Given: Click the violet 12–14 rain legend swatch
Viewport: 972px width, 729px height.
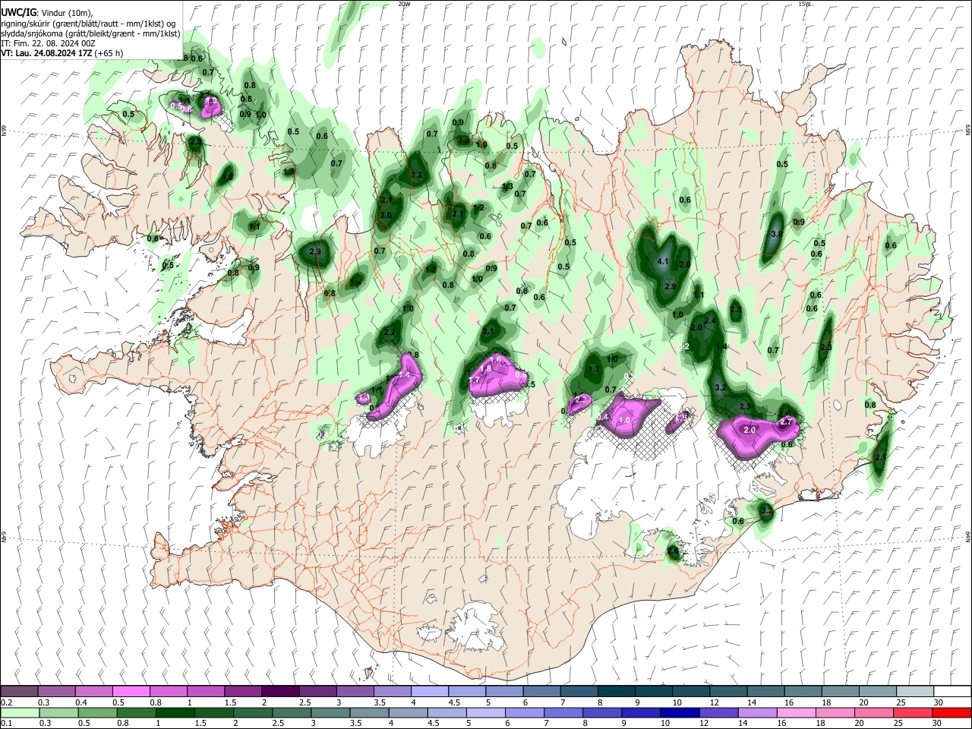Looking at the screenshot, I should (718, 712).
